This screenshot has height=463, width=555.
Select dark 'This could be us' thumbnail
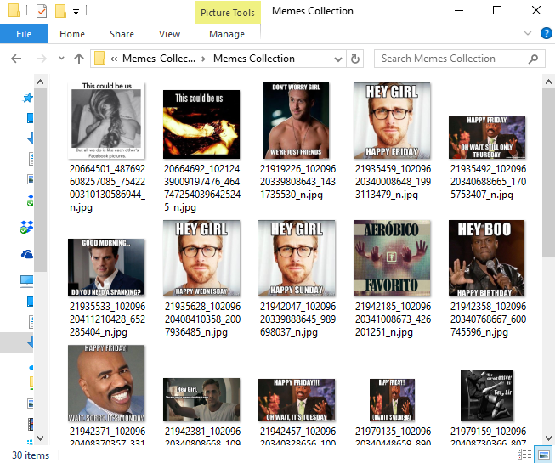tap(201, 124)
